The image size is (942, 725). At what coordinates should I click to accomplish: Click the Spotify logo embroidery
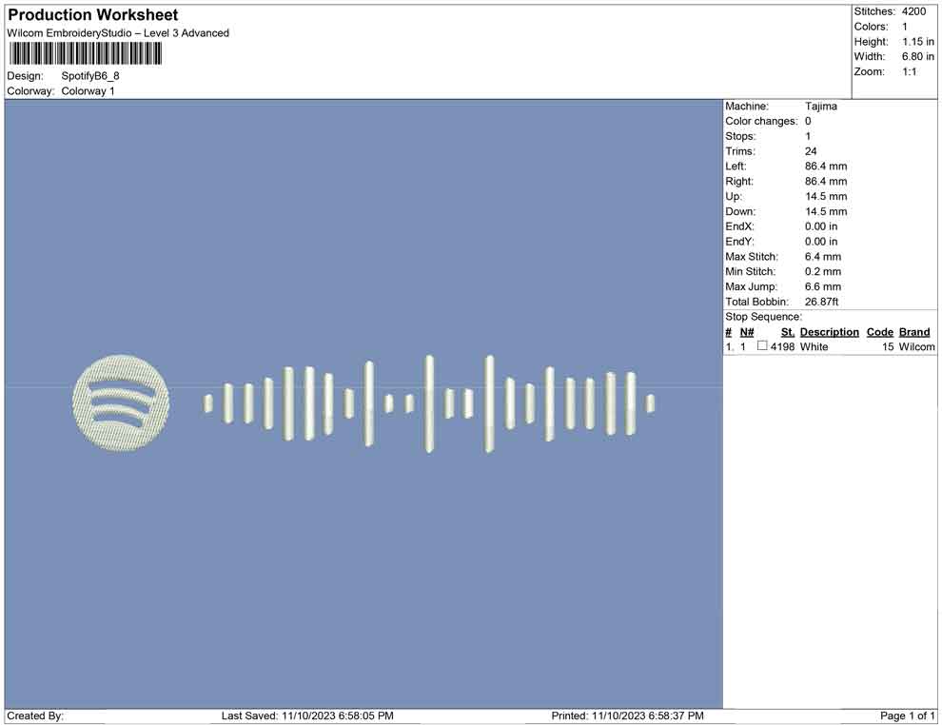(121, 402)
